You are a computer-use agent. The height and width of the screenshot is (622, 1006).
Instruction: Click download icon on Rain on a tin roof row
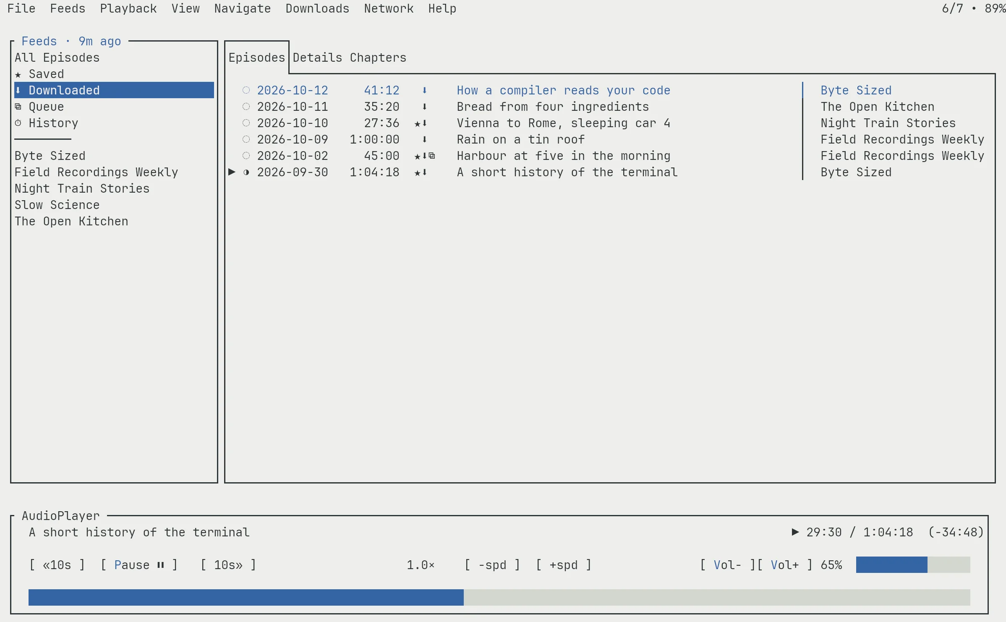click(x=424, y=139)
